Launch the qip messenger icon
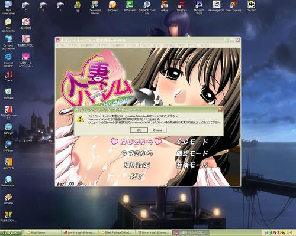This screenshot has width=296, height=236. (78, 6)
